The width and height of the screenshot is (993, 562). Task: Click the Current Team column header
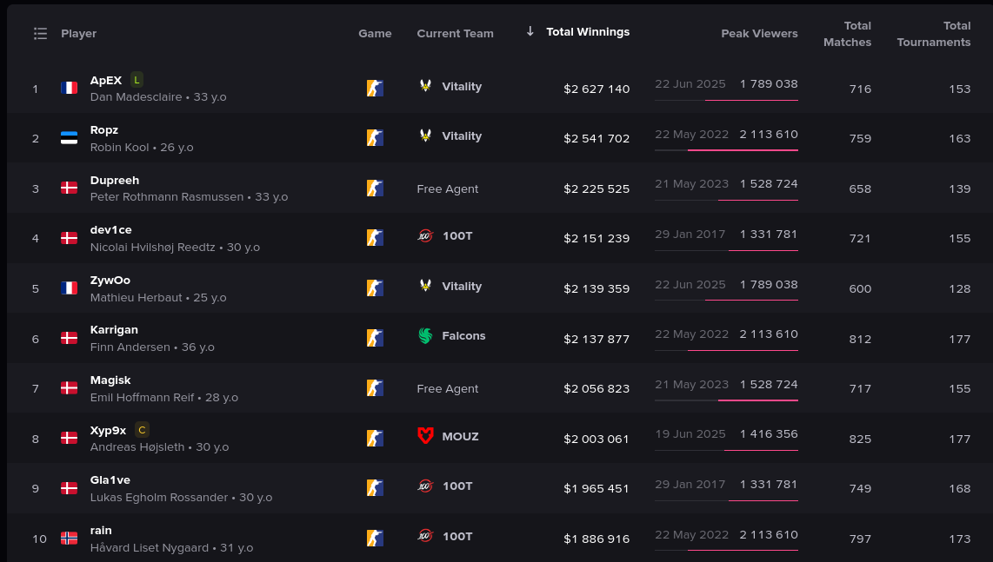click(455, 34)
